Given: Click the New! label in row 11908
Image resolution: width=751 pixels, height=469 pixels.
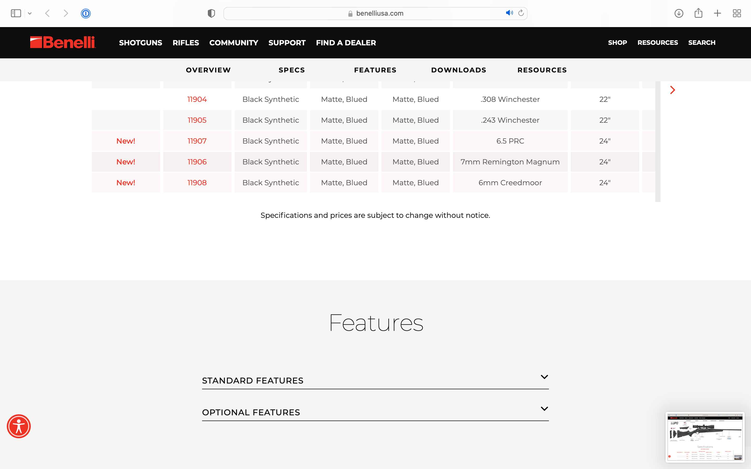Looking at the screenshot, I should [x=126, y=182].
